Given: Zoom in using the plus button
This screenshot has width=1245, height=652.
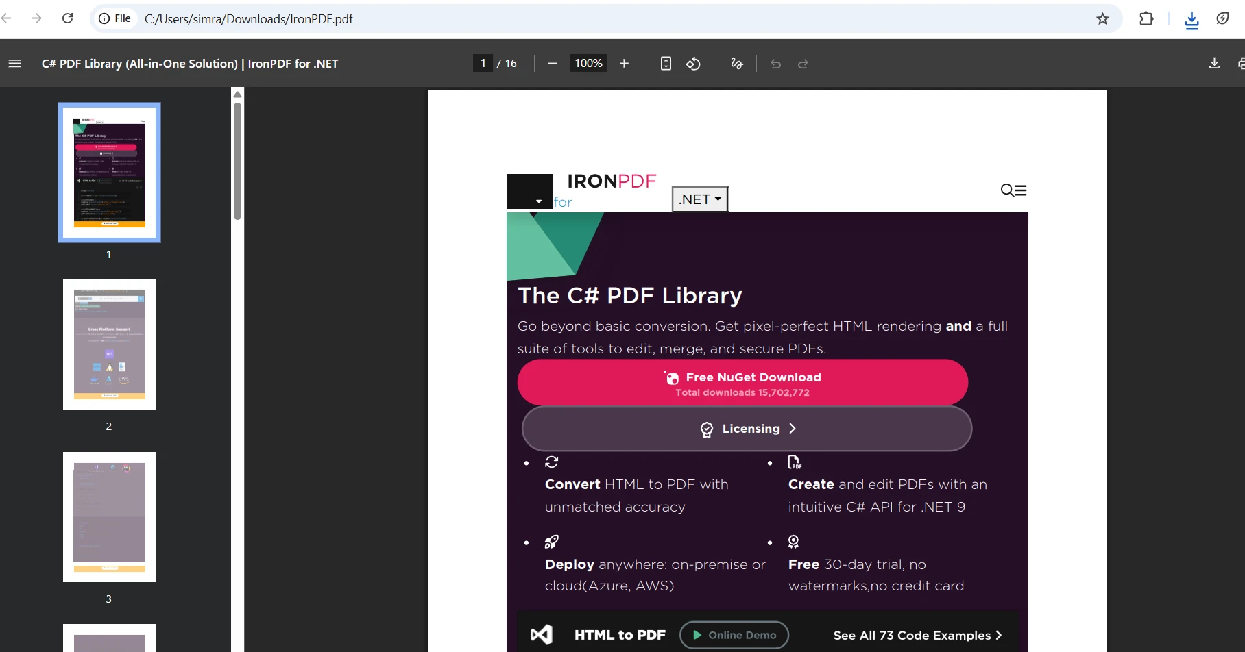Looking at the screenshot, I should [x=624, y=63].
